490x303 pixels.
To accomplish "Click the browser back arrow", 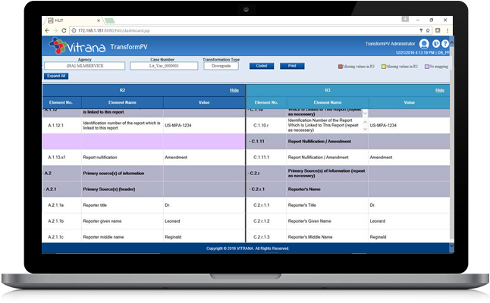I will point(46,30).
